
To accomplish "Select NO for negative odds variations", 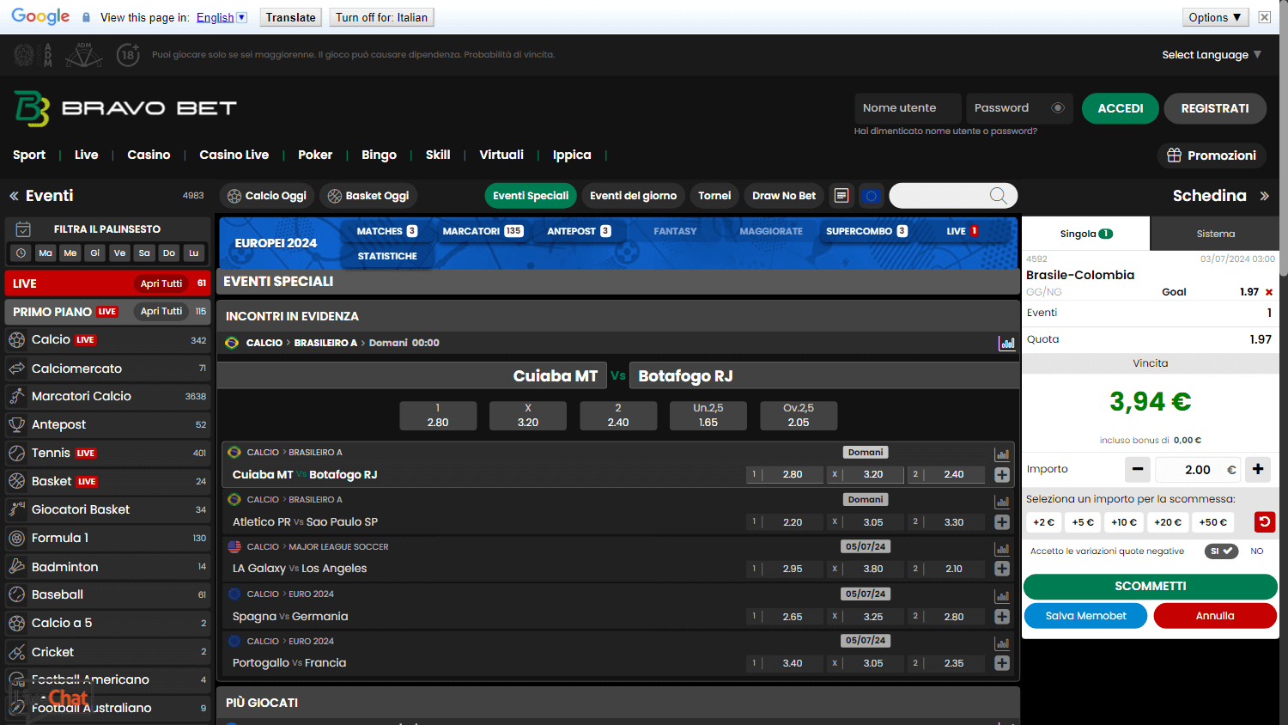I will pos(1257,551).
